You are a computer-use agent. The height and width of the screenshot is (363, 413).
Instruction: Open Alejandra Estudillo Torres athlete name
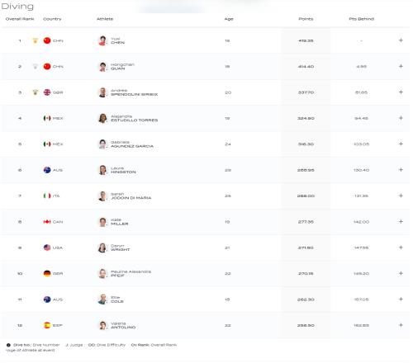click(135, 118)
